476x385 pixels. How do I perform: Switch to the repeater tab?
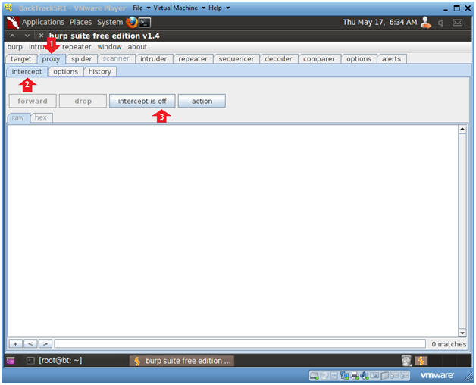tap(193, 59)
